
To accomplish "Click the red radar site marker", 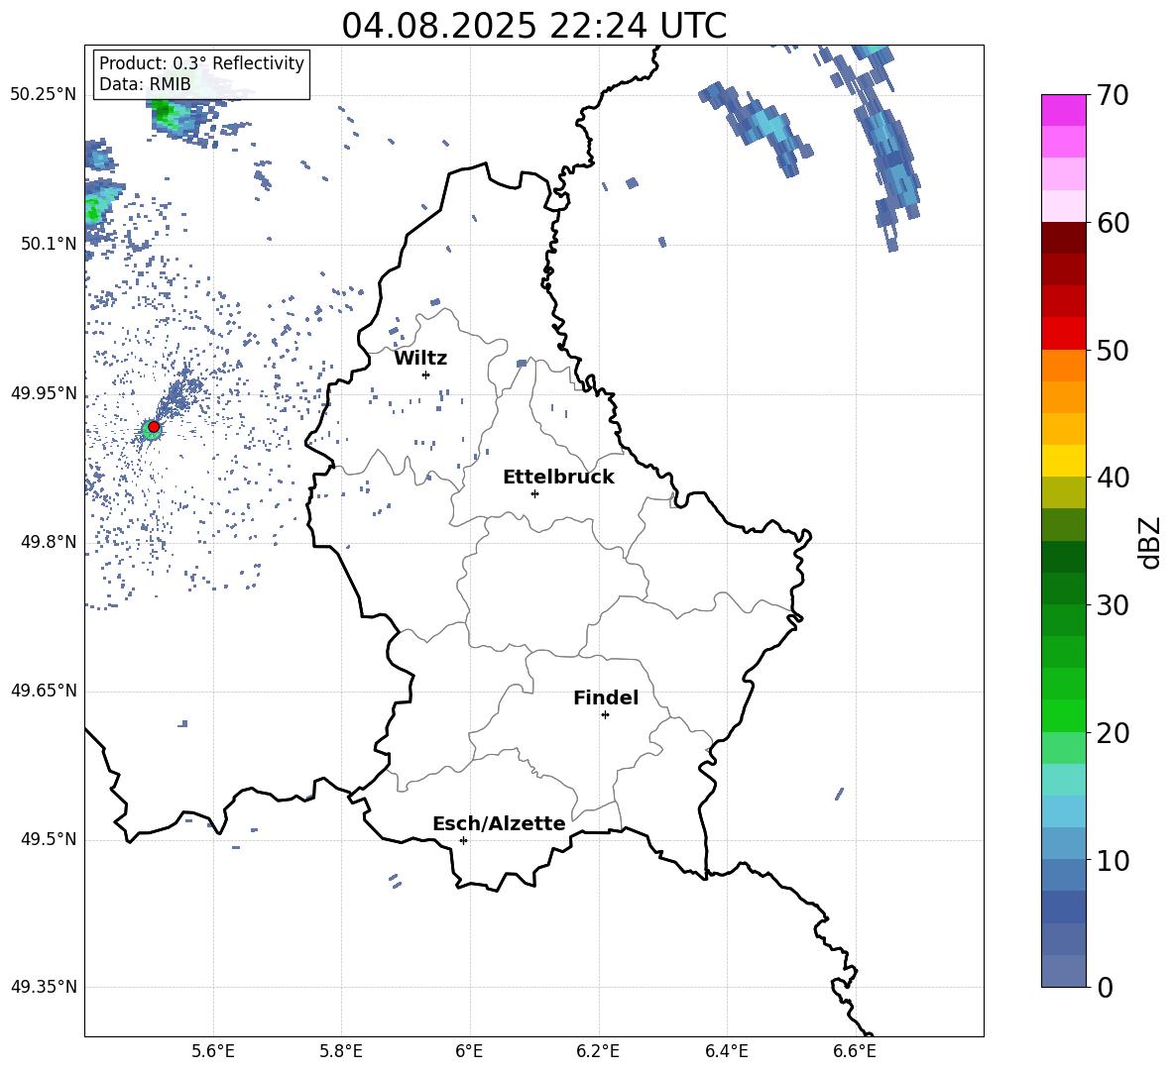I will click(154, 427).
